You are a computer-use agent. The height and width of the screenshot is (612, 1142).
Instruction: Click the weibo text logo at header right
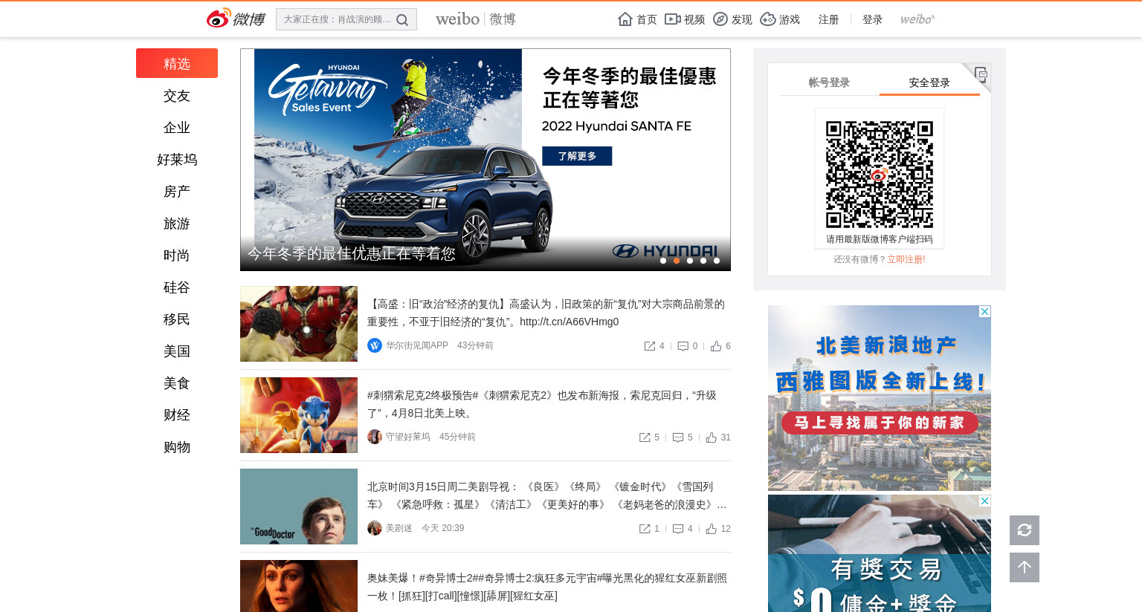tap(917, 19)
